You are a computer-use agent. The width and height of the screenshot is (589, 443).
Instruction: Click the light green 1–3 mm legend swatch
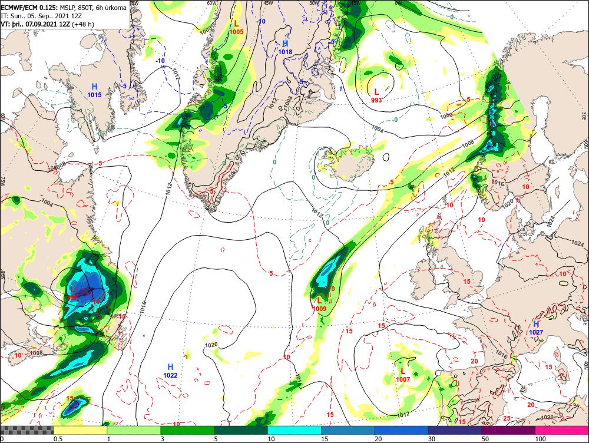pos(134,430)
